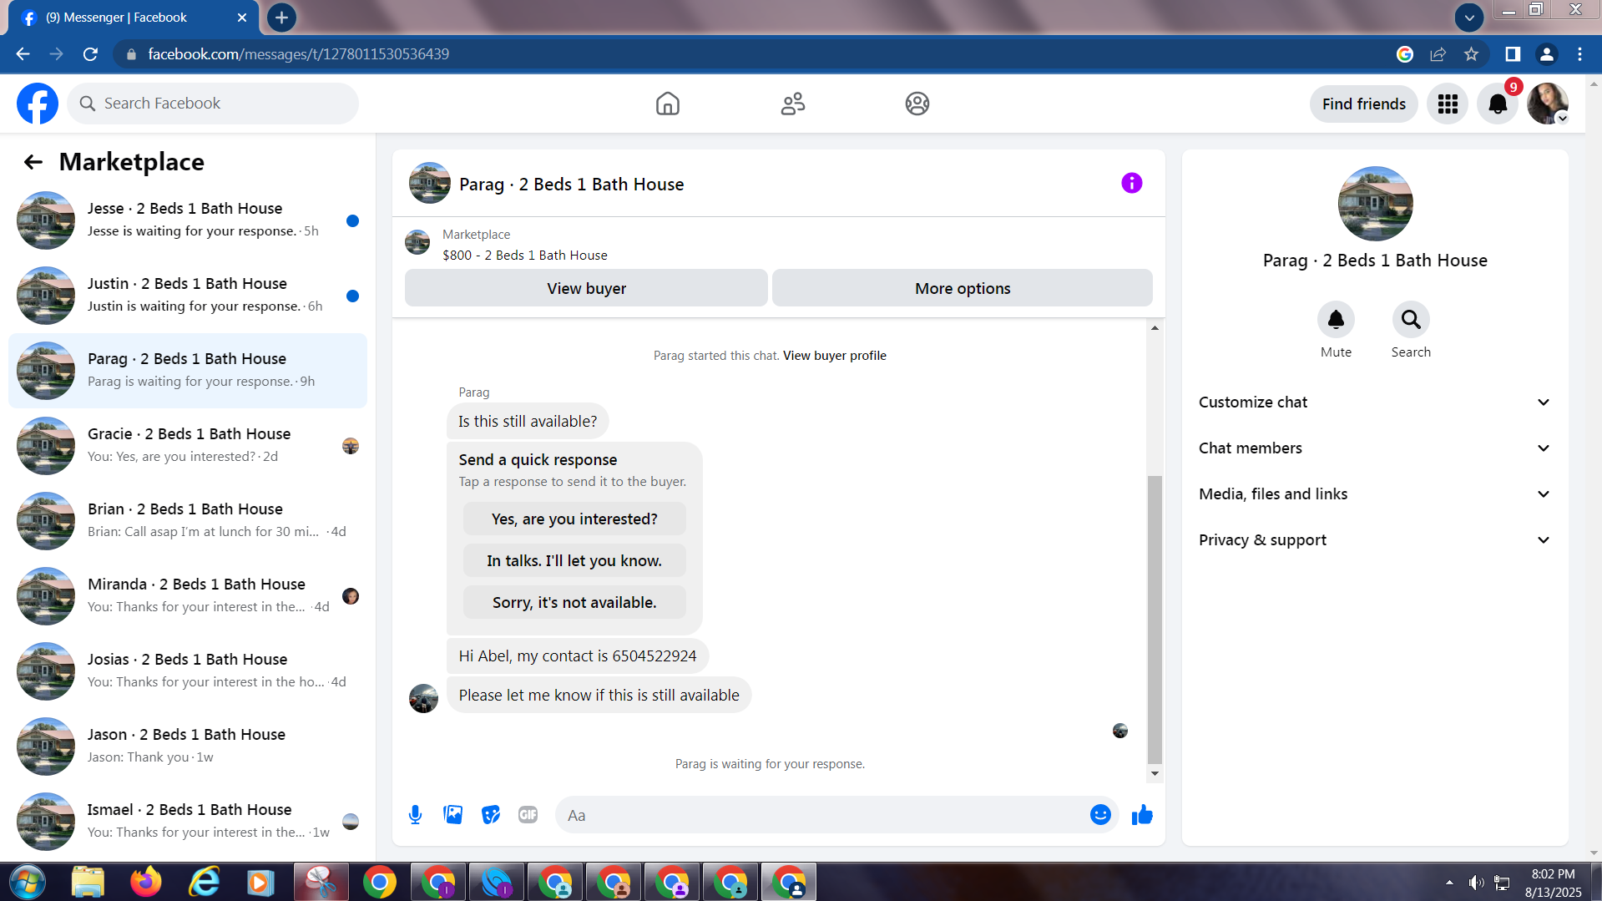This screenshot has height=901, width=1602.
Task: Open large listing thumbnail in info panel
Action: point(1375,204)
